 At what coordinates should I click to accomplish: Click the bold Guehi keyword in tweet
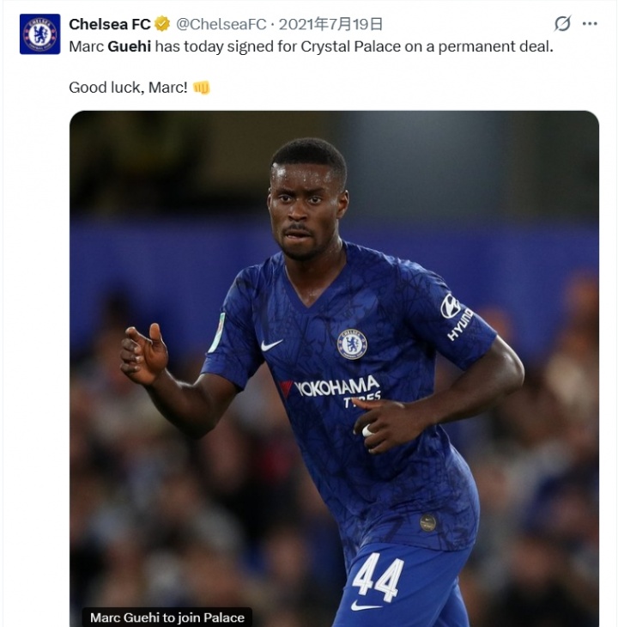point(129,46)
